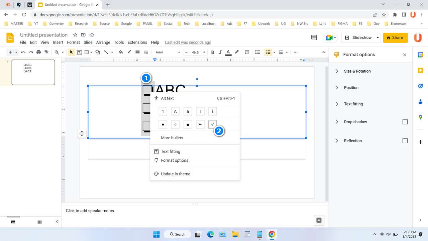Select the checkmark bullet style
The width and height of the screenshot is (428, 241).
pos(212,124)
